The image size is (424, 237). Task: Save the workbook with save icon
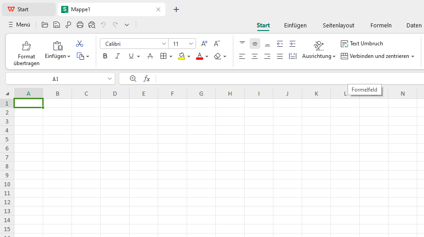point(57,25)
